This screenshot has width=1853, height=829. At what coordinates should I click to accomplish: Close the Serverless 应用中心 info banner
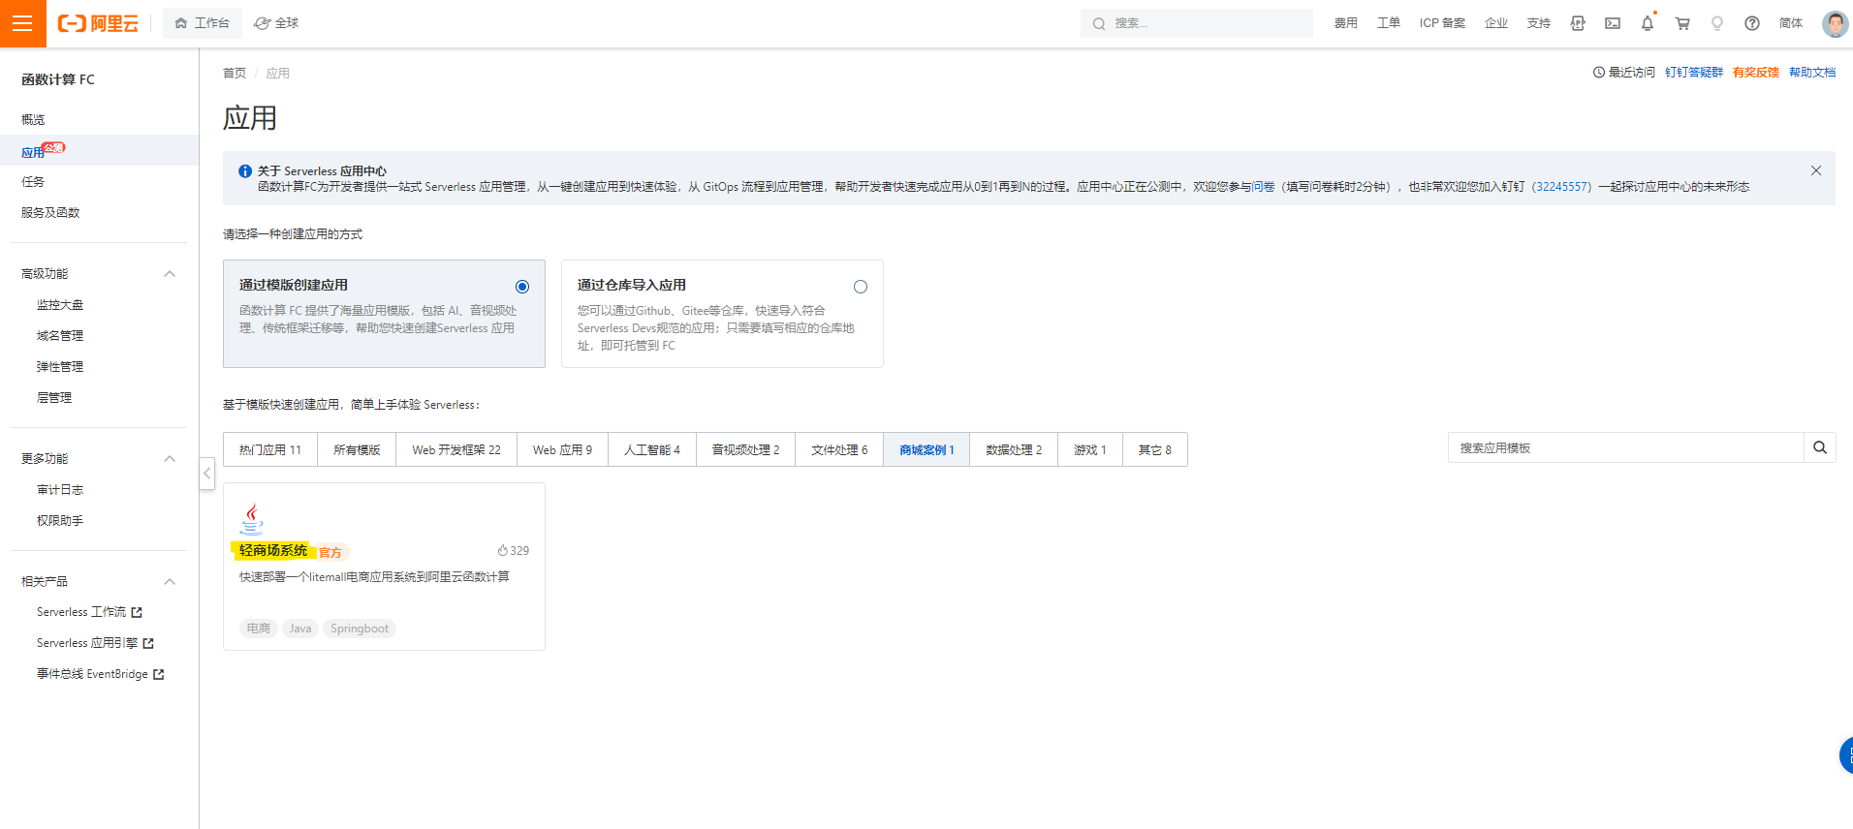click(x=1816, y=170)
